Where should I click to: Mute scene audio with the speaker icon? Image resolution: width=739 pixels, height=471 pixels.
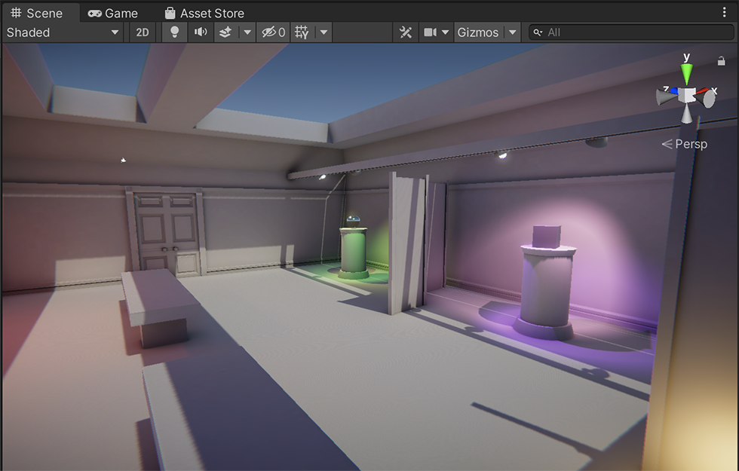pyautogui.click(x=200, y=32)
